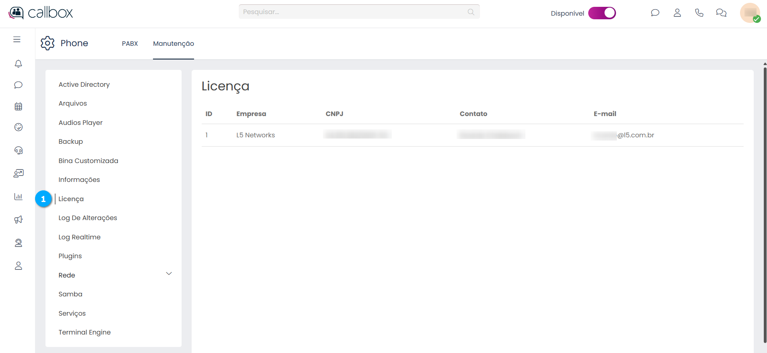Open the bar chart reports icon

tap(18, 197)
